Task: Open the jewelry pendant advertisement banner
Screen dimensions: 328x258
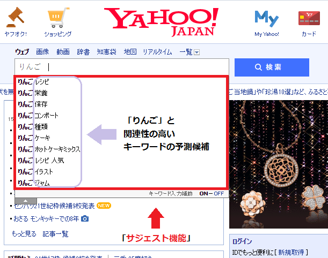Action: (279, 164)
